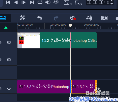Click the green track motion icon on the clip
This screenshot has width=118, height=102.
[x=21, y=38]
